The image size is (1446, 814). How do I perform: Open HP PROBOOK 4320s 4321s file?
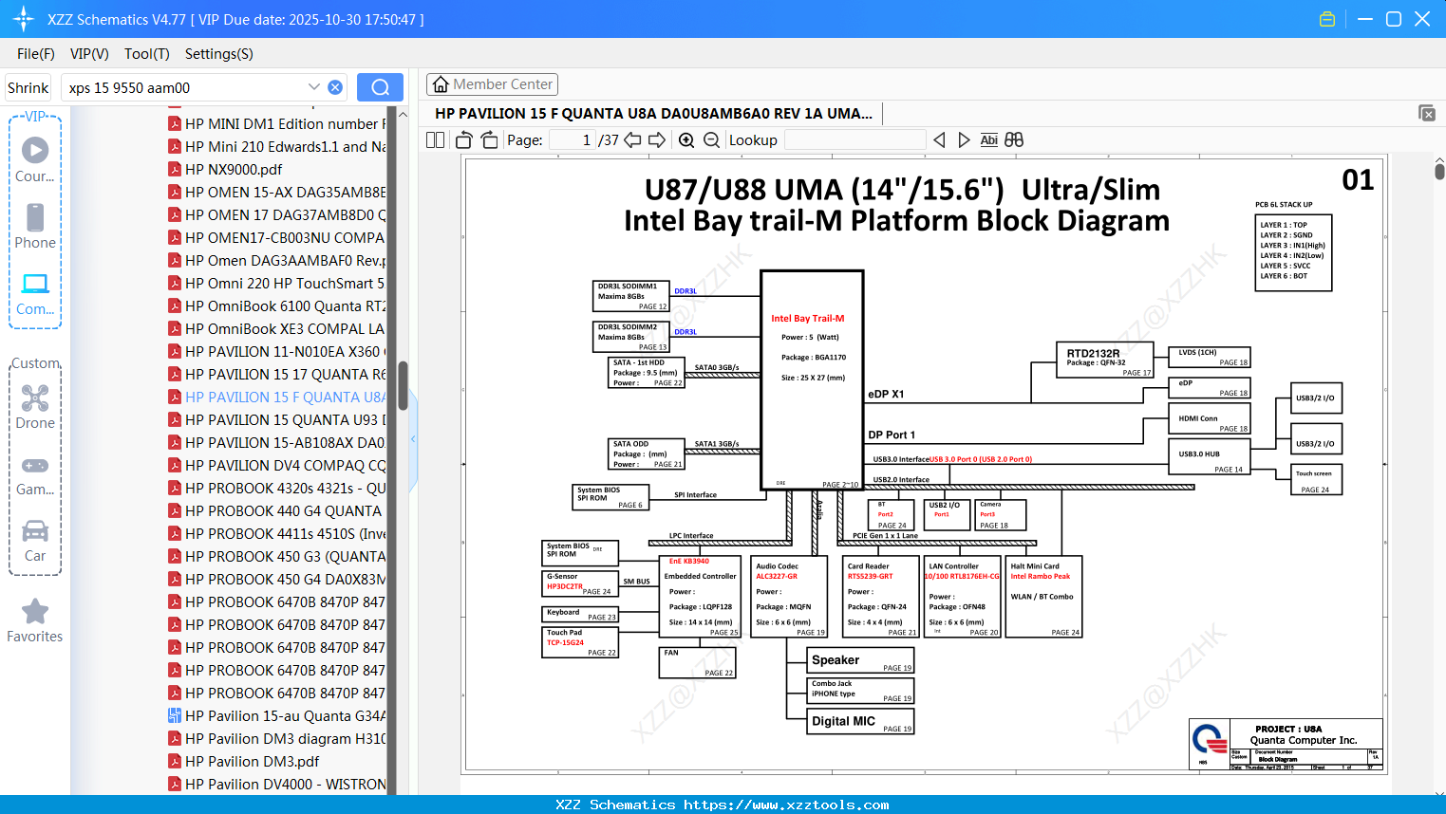point(276,489)
